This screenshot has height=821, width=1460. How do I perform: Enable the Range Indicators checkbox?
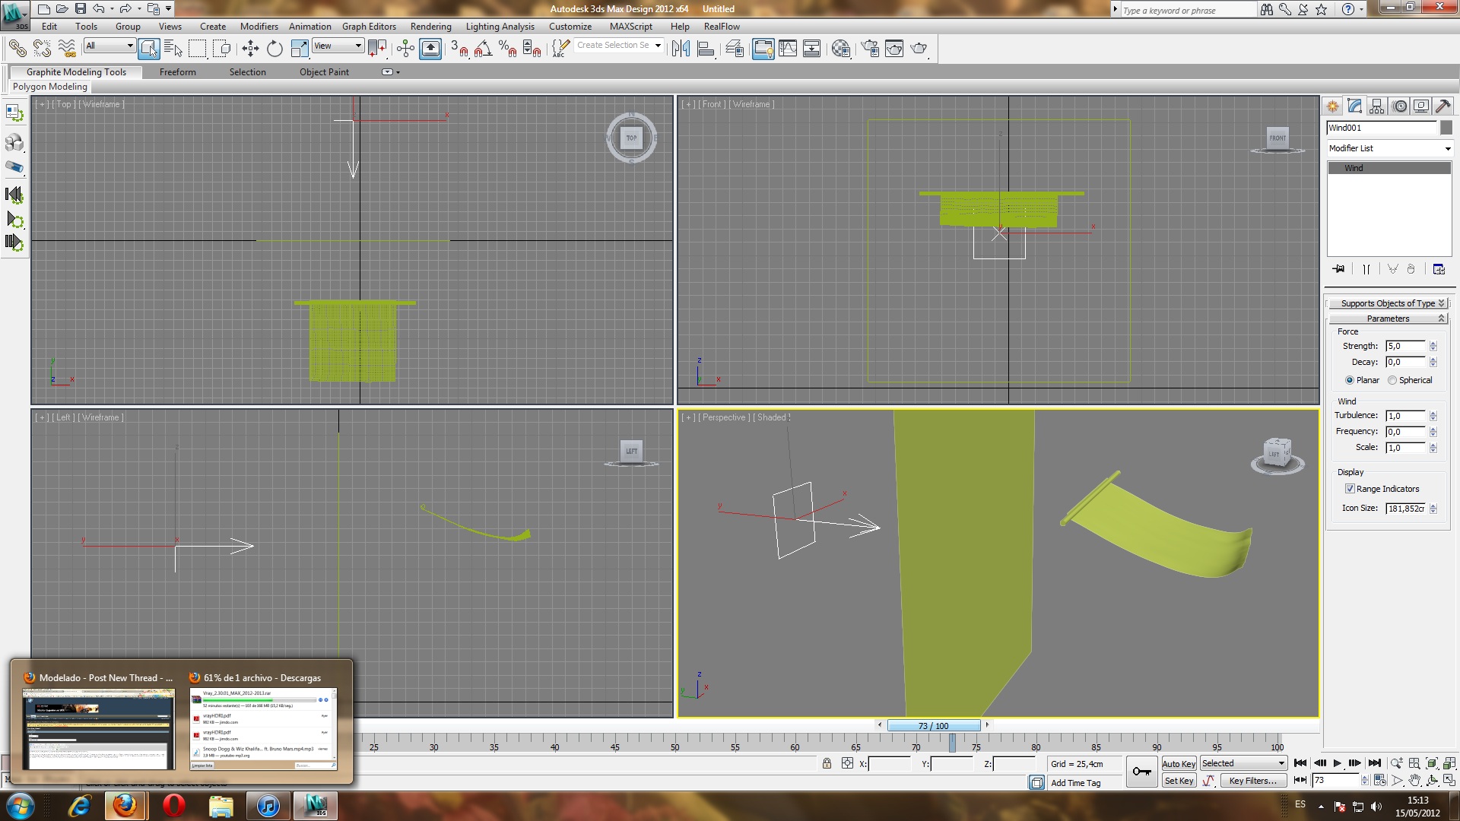(1350, 489)
